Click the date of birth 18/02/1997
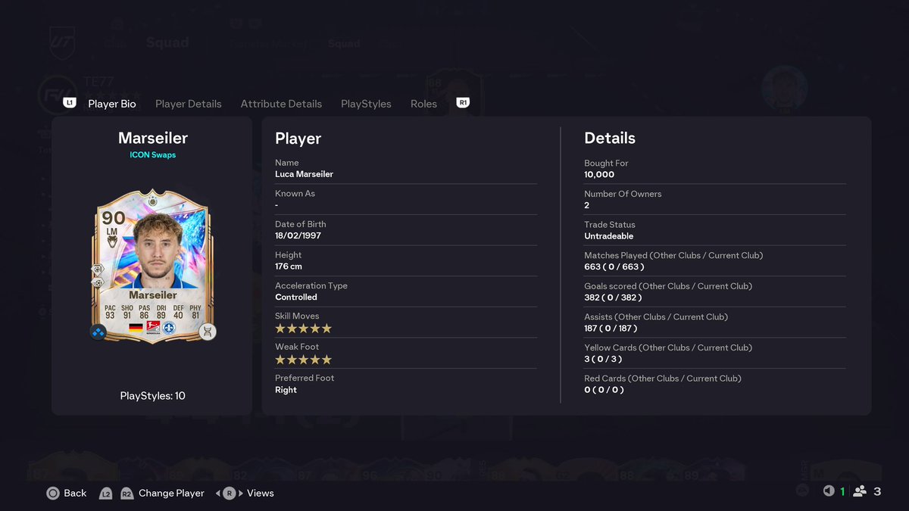 click(x=298, y=235)
